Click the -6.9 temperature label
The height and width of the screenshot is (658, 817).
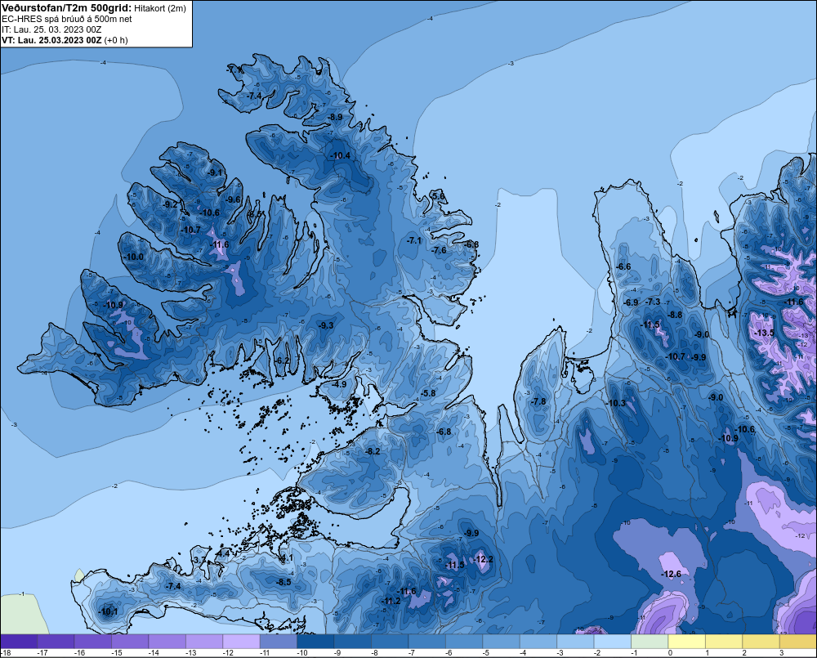tap(631, 302)
